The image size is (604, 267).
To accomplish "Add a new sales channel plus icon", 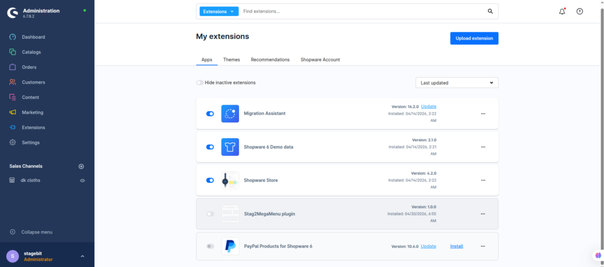I will click(81, 166).
